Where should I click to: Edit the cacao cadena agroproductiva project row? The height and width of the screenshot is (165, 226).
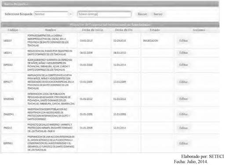click(183, 40)
